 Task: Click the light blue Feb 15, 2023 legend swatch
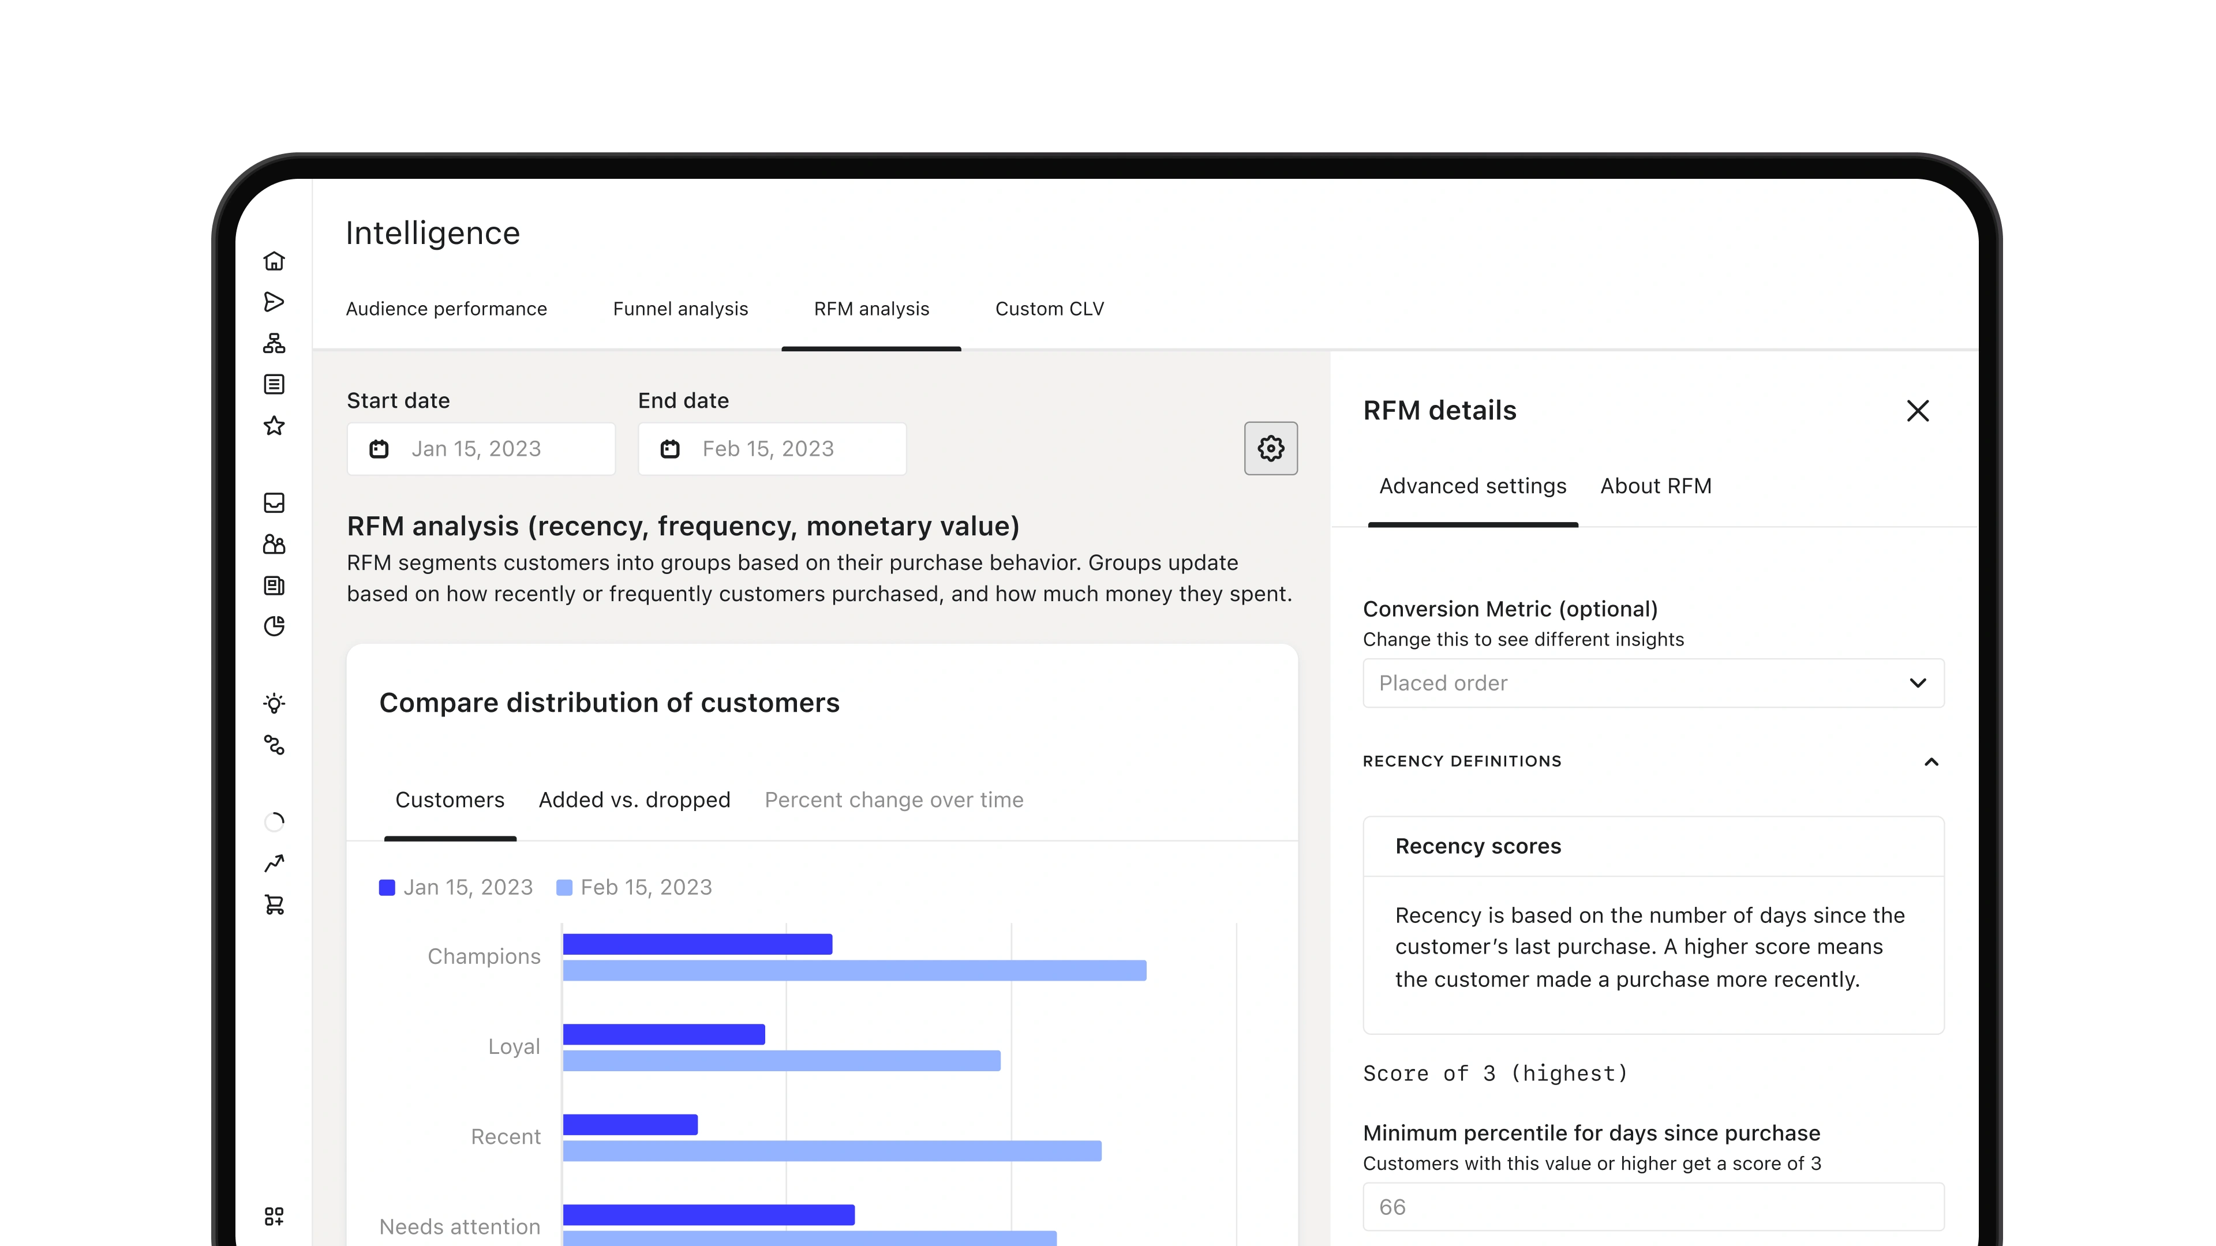(564, 887)
